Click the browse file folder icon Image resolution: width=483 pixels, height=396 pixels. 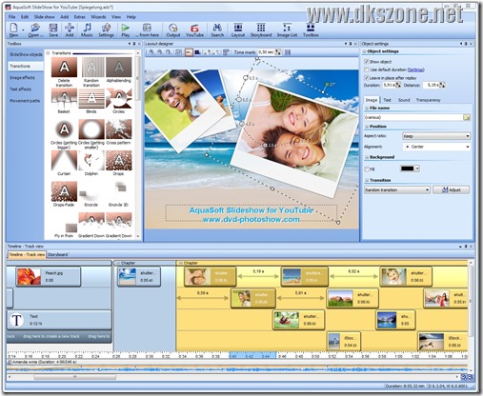point(467,117)
